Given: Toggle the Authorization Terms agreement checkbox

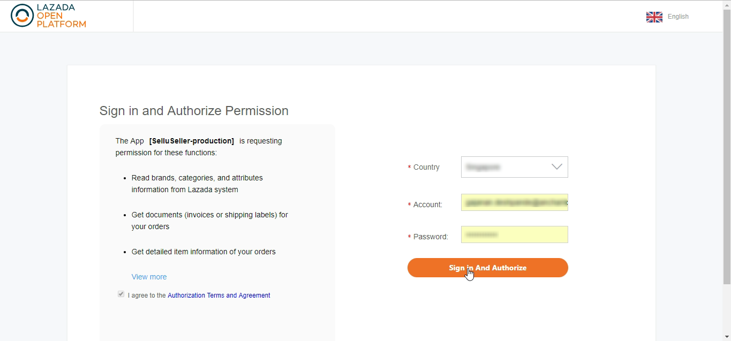Looking at the screenshot, I should click(x=121, y=294).
